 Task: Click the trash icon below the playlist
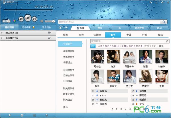tap(22, 115)
